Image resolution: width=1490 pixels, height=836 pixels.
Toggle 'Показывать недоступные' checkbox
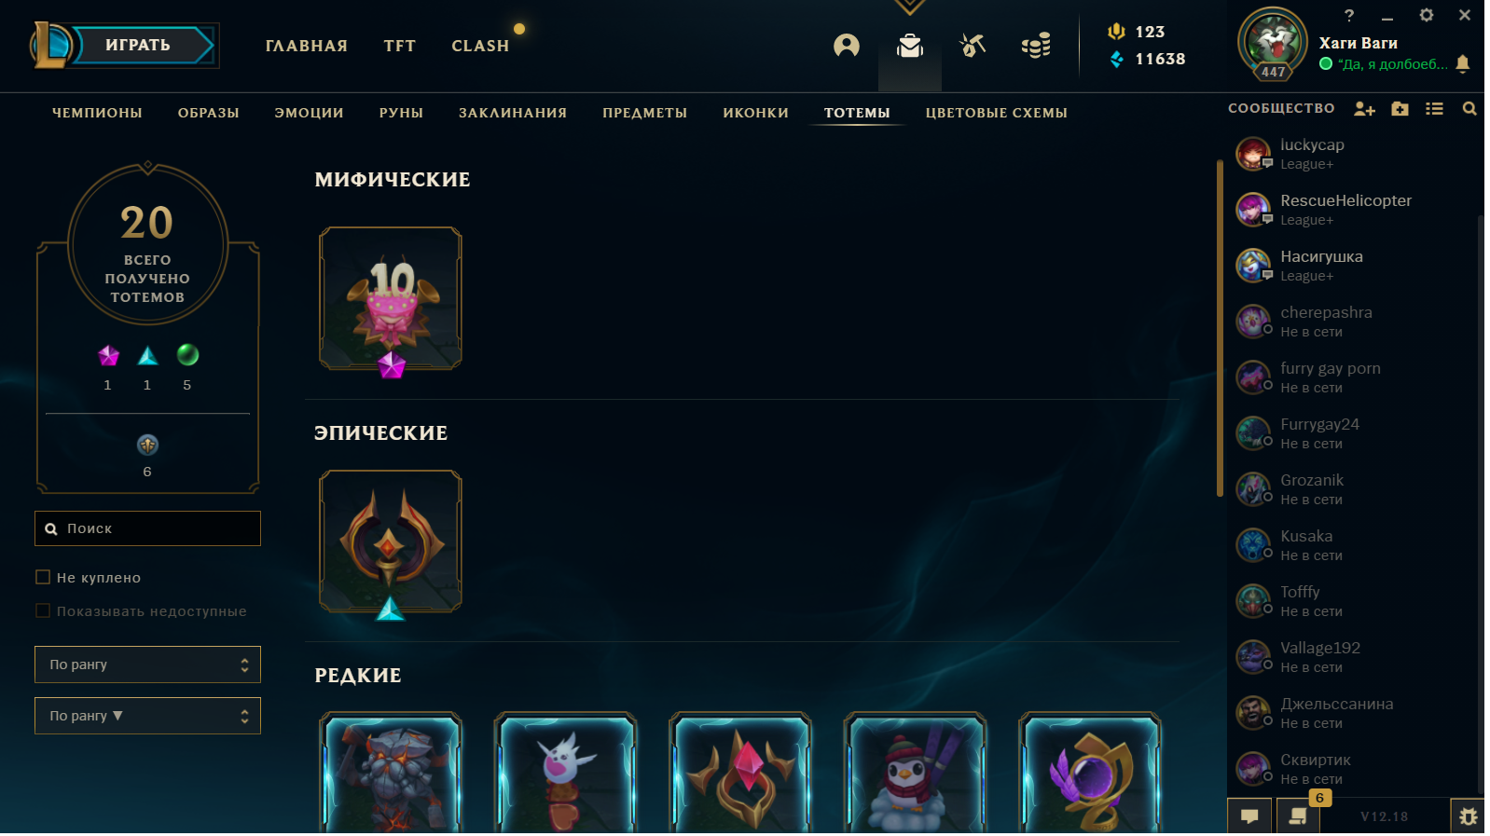(x=43, y=610)
